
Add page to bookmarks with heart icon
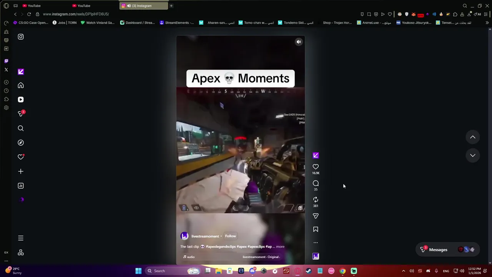pyautogui.click(x=390, y=14)
